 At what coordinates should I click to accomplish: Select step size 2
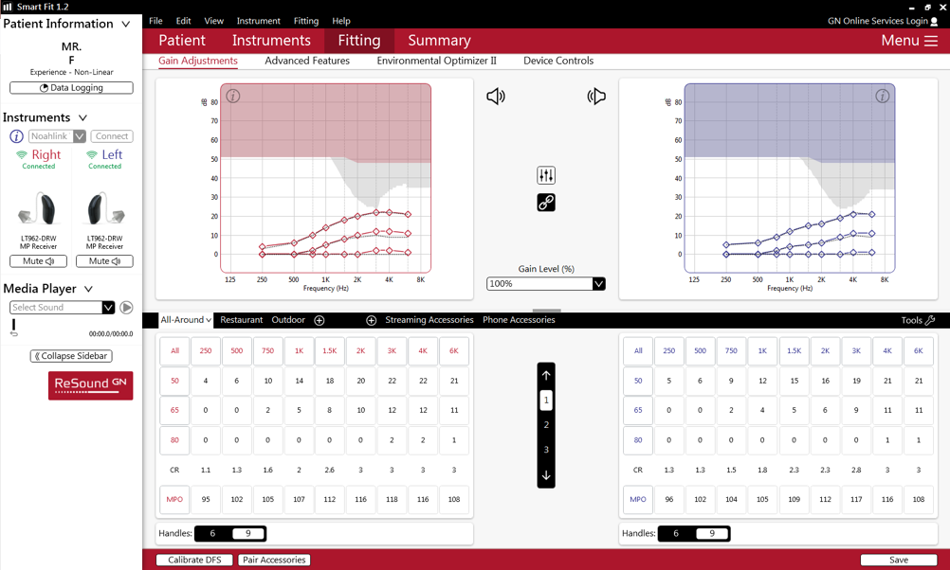pyautogui.click(x=546, y=425)
